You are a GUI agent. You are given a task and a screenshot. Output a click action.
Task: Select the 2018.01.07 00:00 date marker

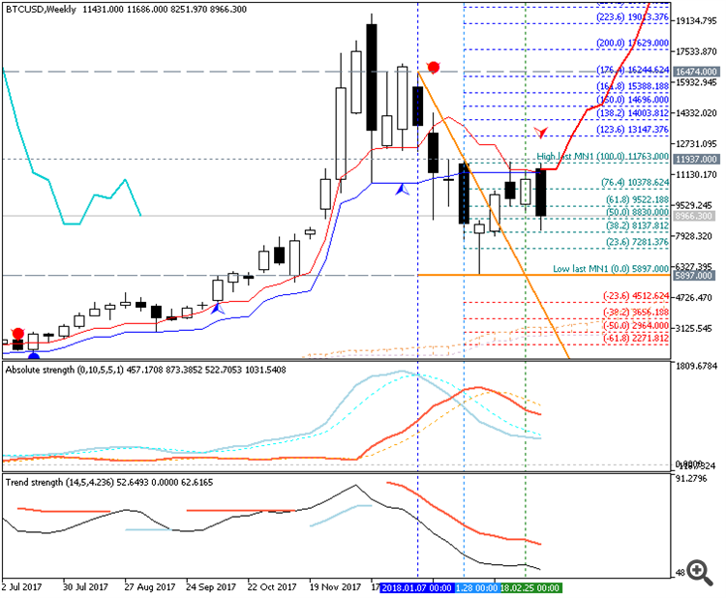(416, 587)
